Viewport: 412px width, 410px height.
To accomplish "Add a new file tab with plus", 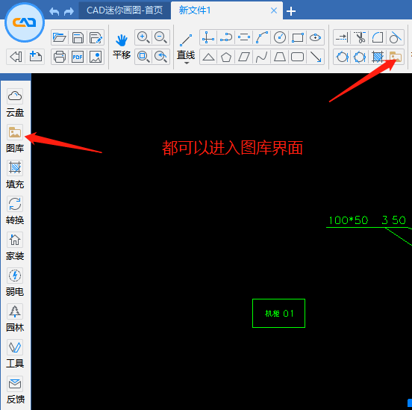I will click(291, 11).
